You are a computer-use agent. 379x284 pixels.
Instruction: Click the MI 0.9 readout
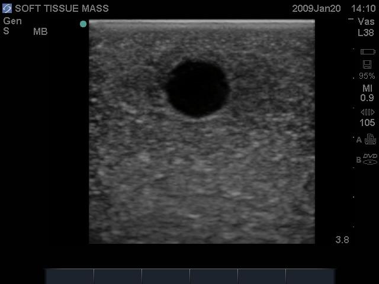(367, 93)
